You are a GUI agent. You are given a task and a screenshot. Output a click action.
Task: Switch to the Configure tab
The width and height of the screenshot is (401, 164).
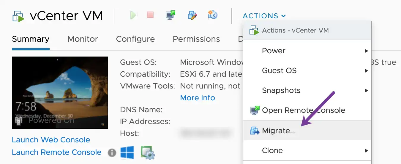click(x=135, y=39)
